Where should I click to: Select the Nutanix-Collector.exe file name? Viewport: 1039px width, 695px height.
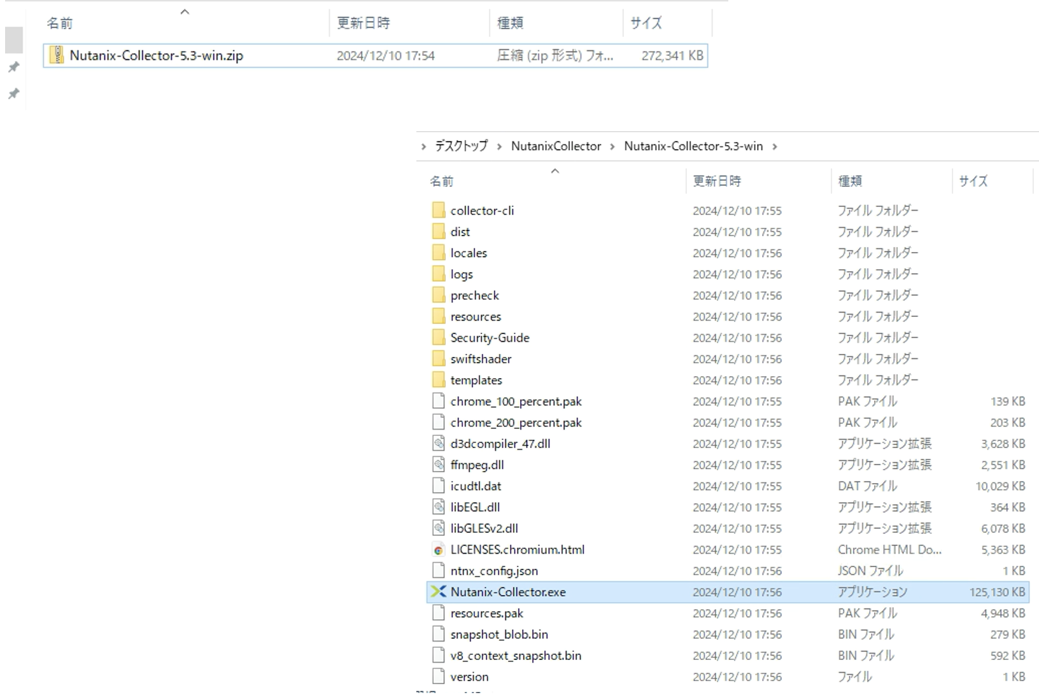[508, 592]
